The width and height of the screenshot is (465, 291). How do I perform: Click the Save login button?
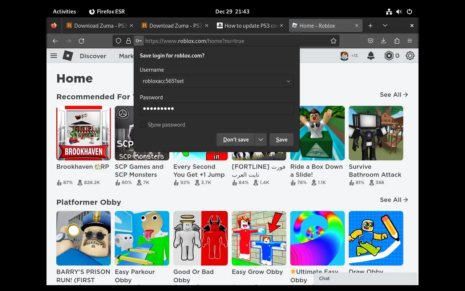282,140
